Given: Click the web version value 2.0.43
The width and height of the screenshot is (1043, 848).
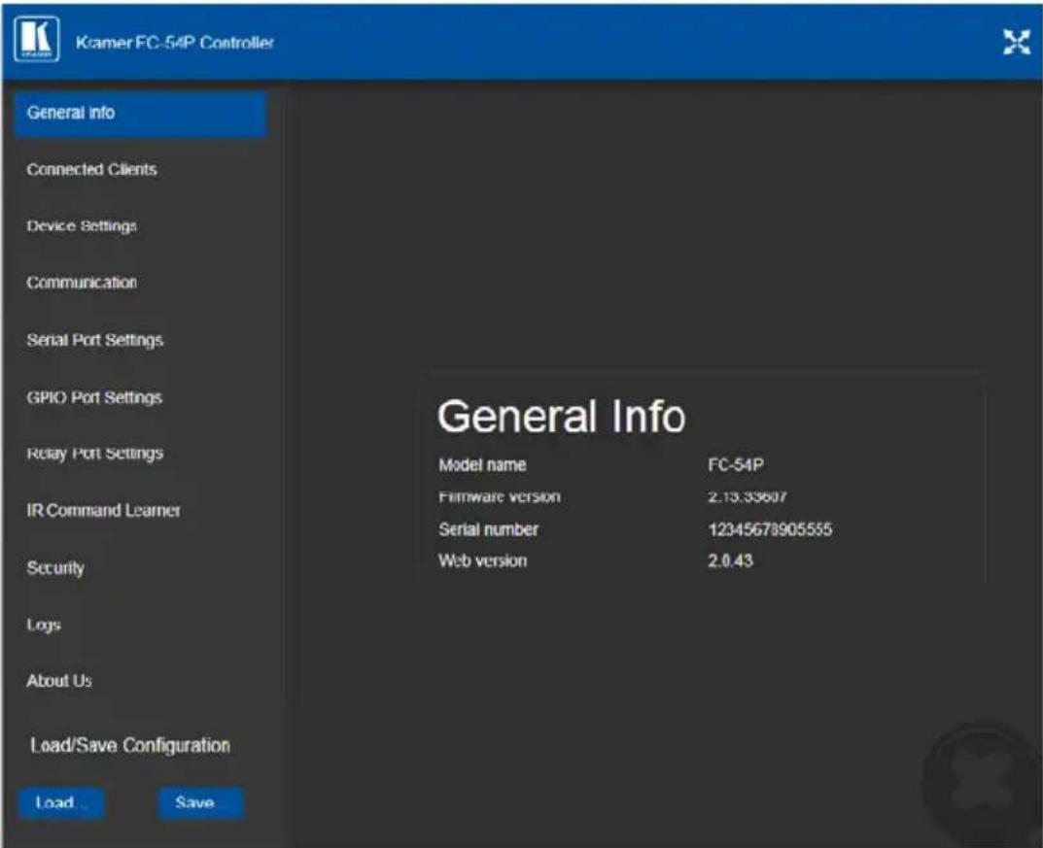Looking at the screenshot, I should click(730, 560).
